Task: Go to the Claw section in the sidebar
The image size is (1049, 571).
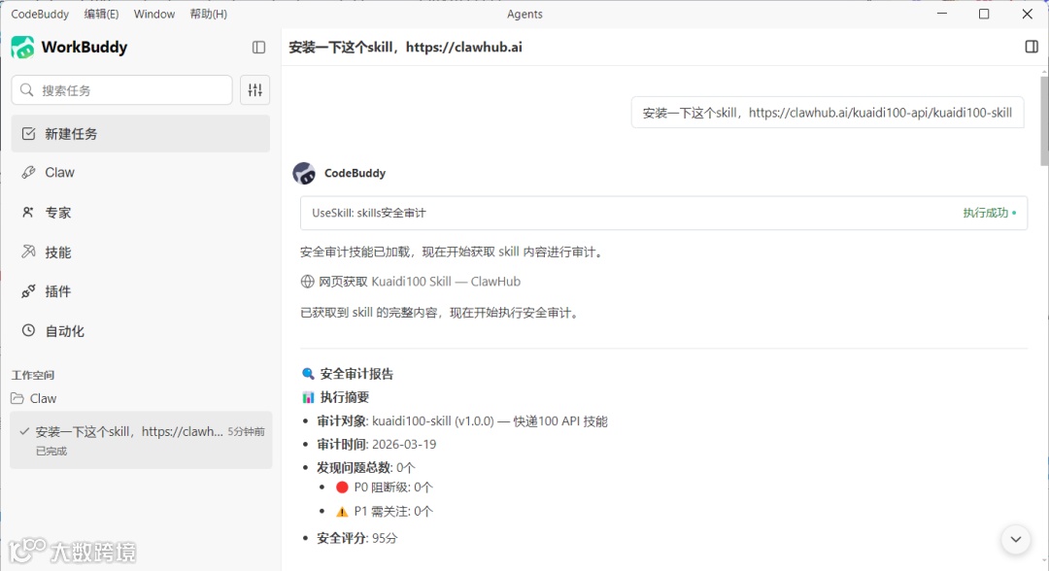Action: pos(141,173)
